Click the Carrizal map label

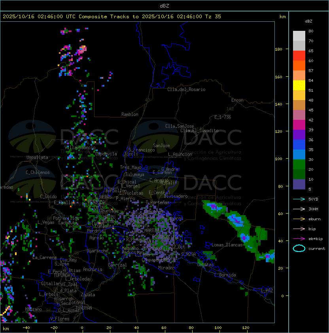point(117,265)
